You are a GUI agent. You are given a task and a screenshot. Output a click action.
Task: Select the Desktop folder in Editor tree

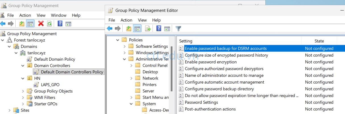tap(150, 72)
